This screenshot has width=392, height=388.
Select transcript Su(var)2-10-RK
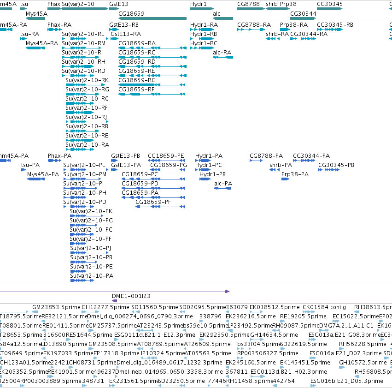pos(87,80)
